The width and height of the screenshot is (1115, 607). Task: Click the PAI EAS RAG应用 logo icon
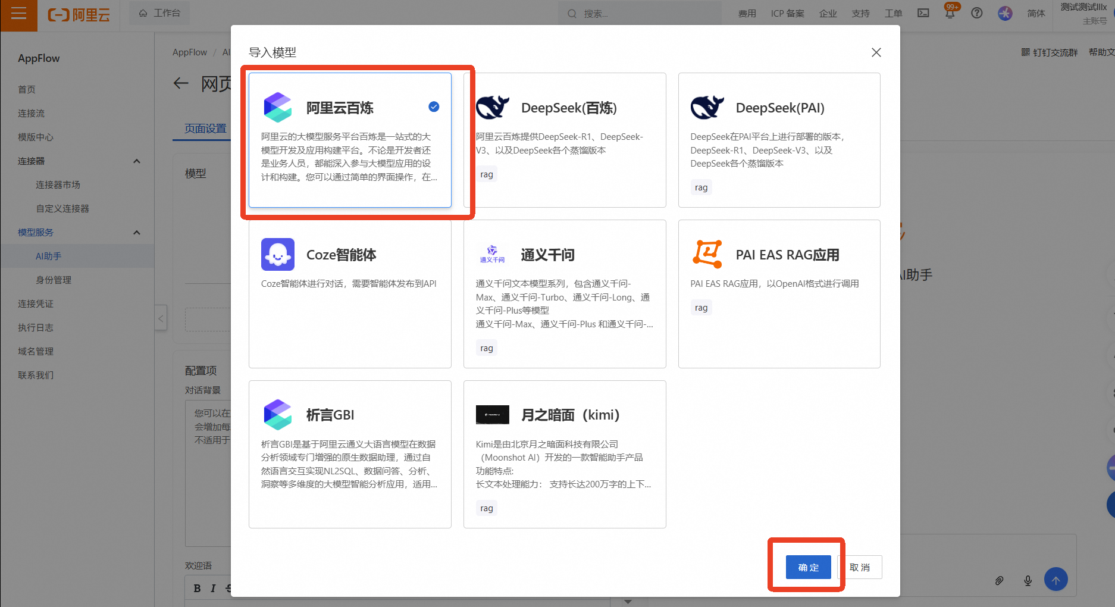pos(707,255)
